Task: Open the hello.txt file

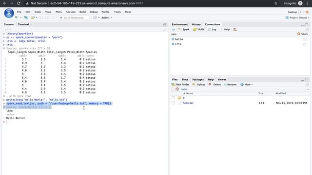Action: (x=188, y=103)
